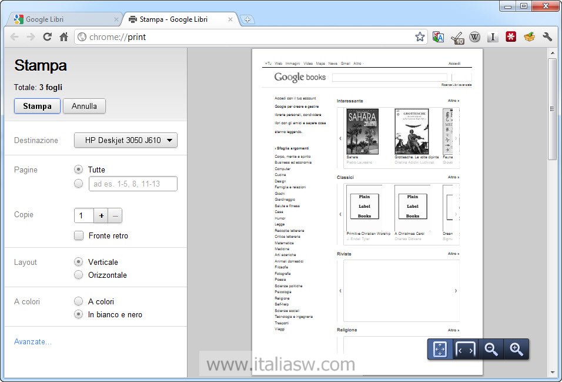This screenshot has width=562, height=382.
Task: Zoom in the print preview
Action: (x=516, y=350)
